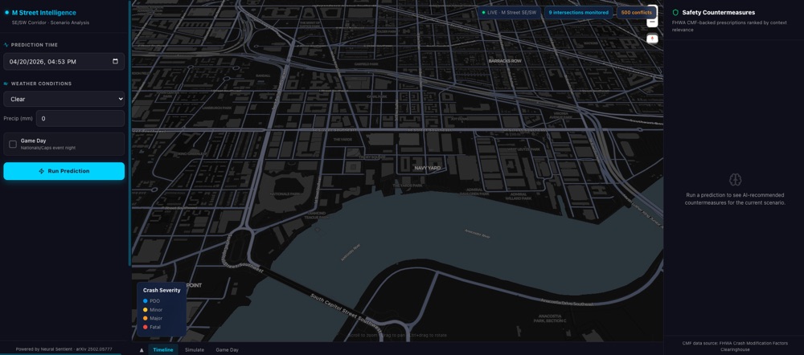
Task: Switch to the Simulate tab
Action: [x=195, y=350]
